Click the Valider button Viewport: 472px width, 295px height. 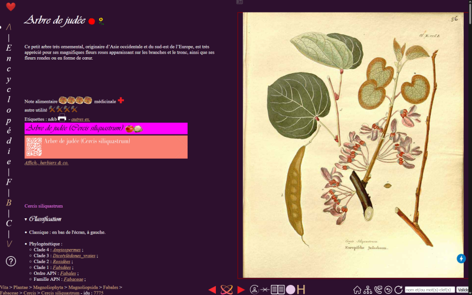tap(463, 290)
